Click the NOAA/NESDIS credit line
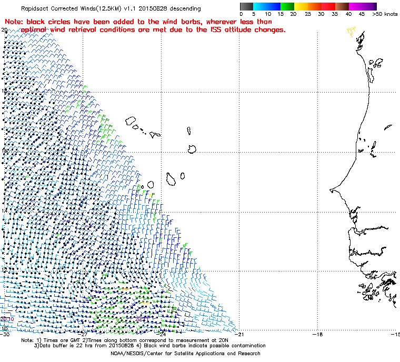 185,354
